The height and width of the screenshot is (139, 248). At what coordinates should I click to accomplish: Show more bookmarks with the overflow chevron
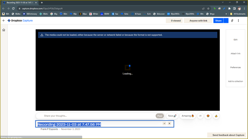[226, 14]
